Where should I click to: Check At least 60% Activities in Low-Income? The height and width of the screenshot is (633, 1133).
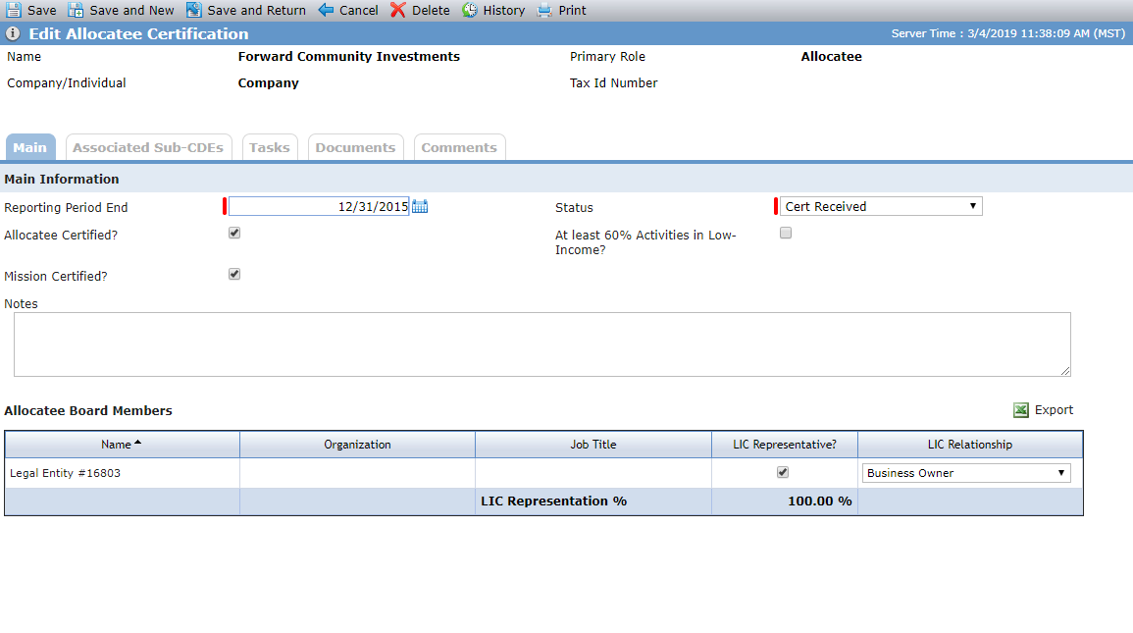pos(786,233)
